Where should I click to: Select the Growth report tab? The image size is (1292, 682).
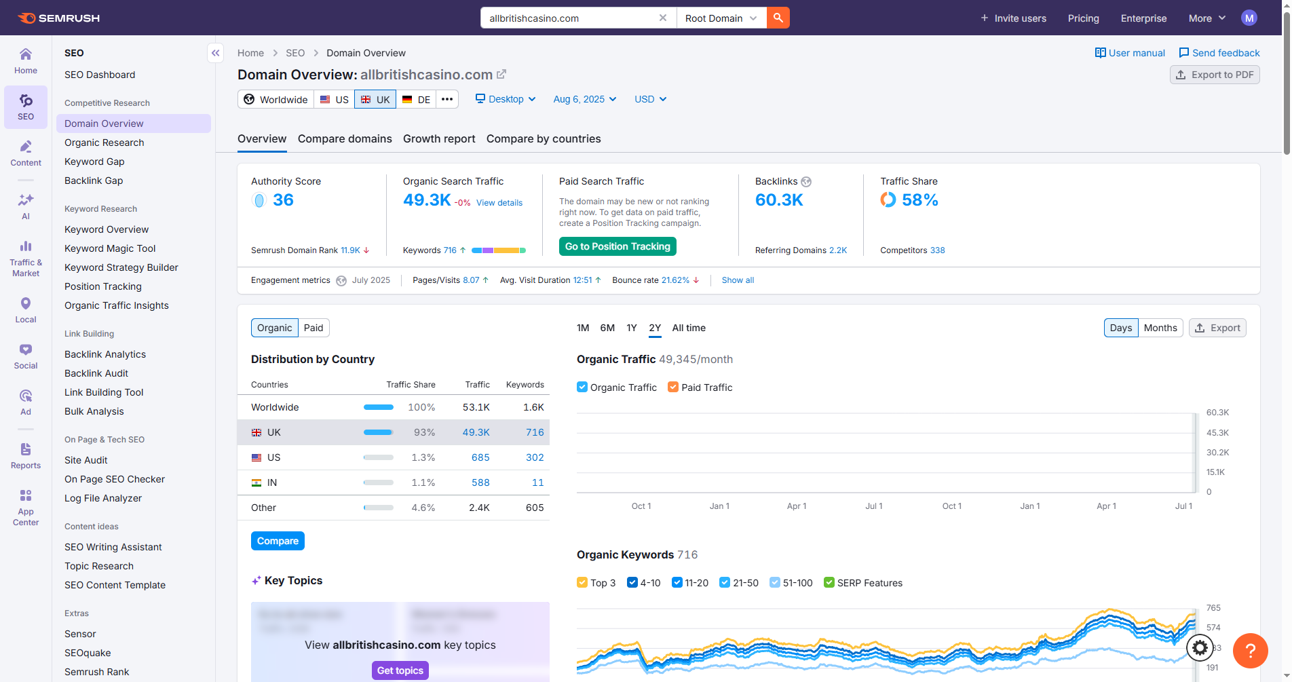(x=439, y=138)
